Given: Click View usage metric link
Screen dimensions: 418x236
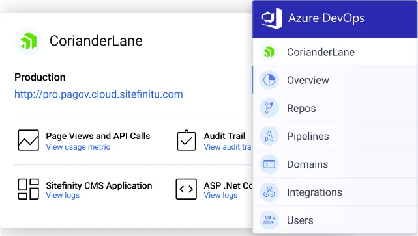Looking at the screenshot, I should (x=78, y=147).
